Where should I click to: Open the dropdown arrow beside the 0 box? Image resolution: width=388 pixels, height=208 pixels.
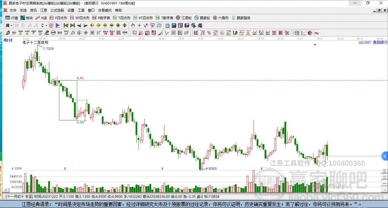[46, 25]
